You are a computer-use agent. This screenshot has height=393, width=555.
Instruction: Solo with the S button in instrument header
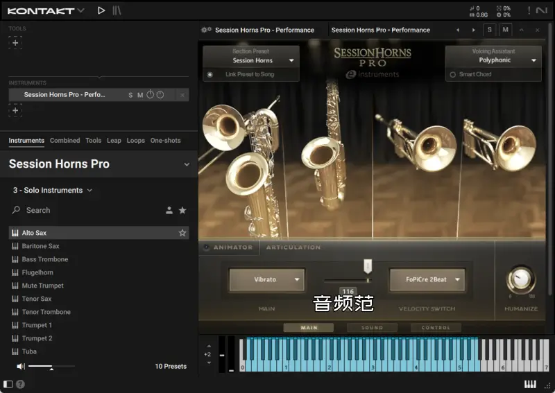click(490, 30)
